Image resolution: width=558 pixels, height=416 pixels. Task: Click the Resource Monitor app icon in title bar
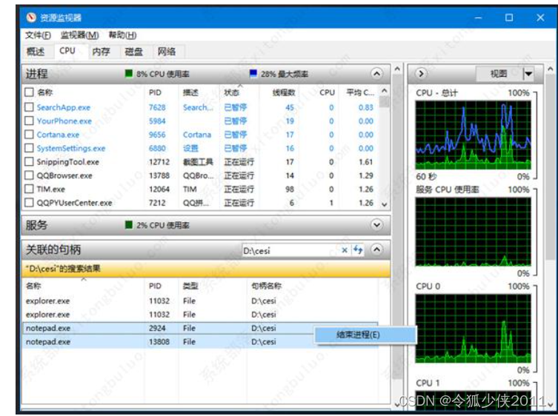(x=31, y=17)
